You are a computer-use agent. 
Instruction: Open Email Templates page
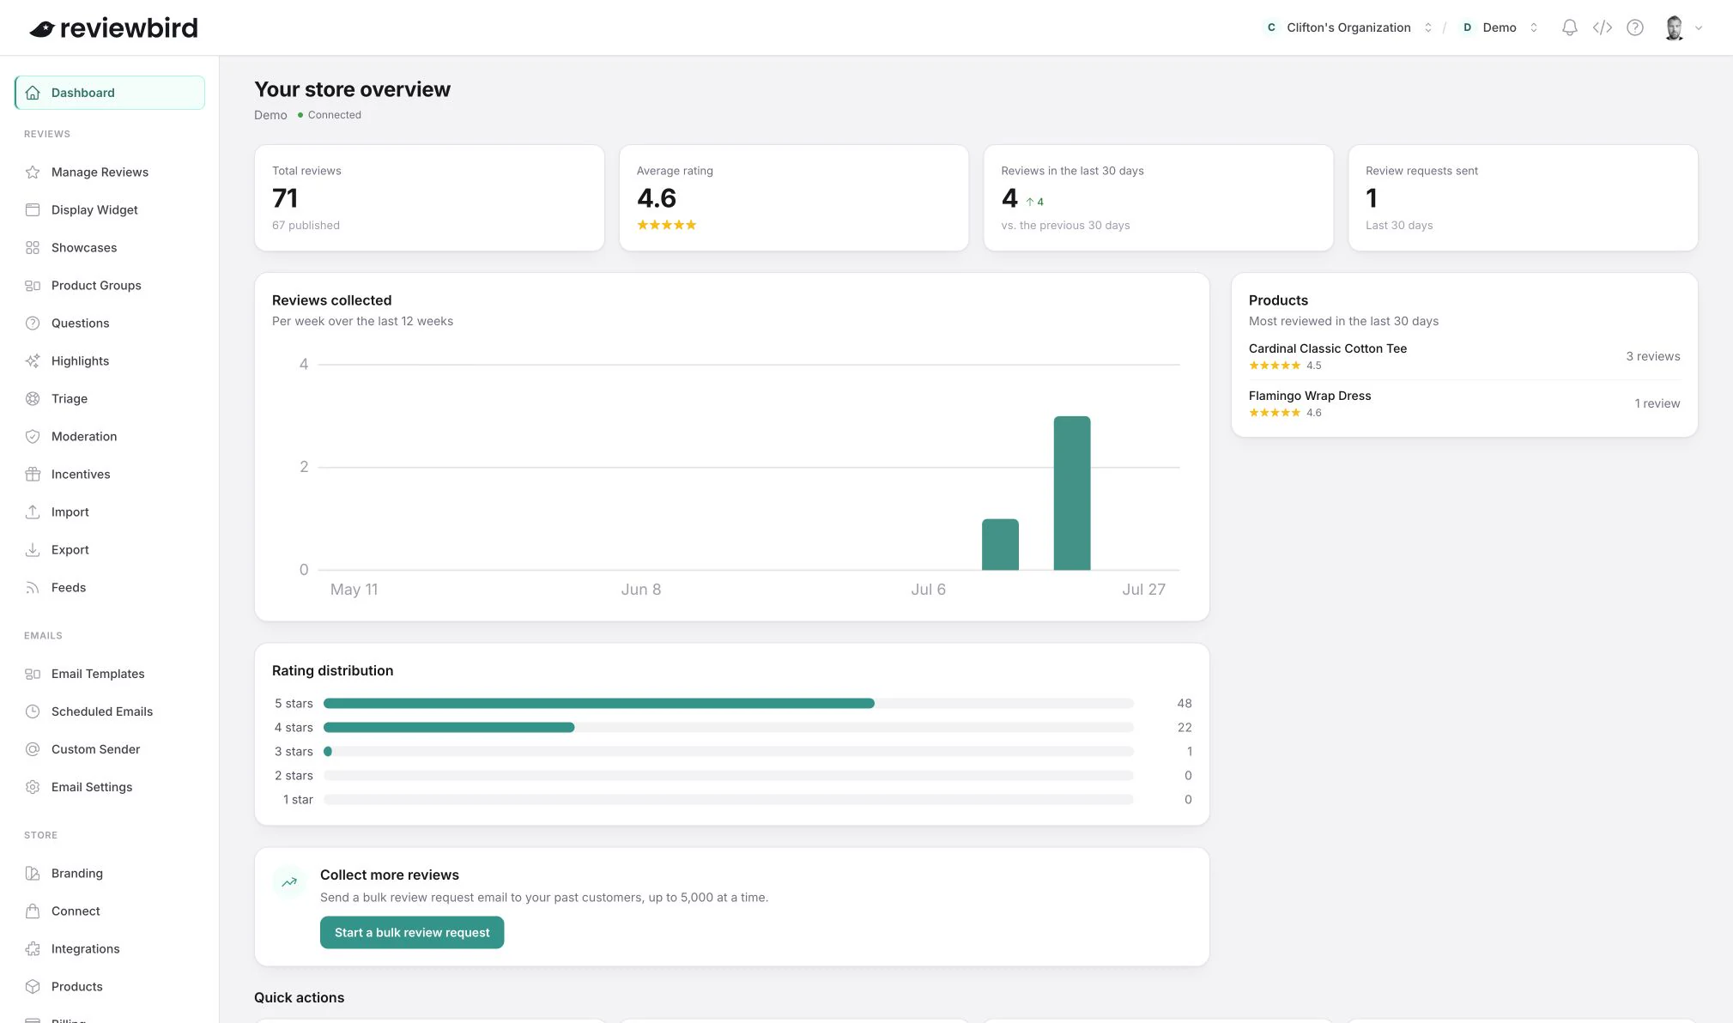point(110,674)
